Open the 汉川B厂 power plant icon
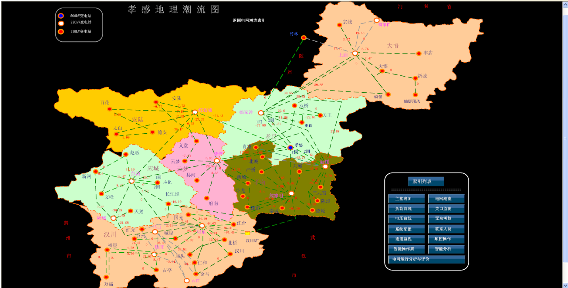The image size is (568, 288). click(x=248, y=233)
